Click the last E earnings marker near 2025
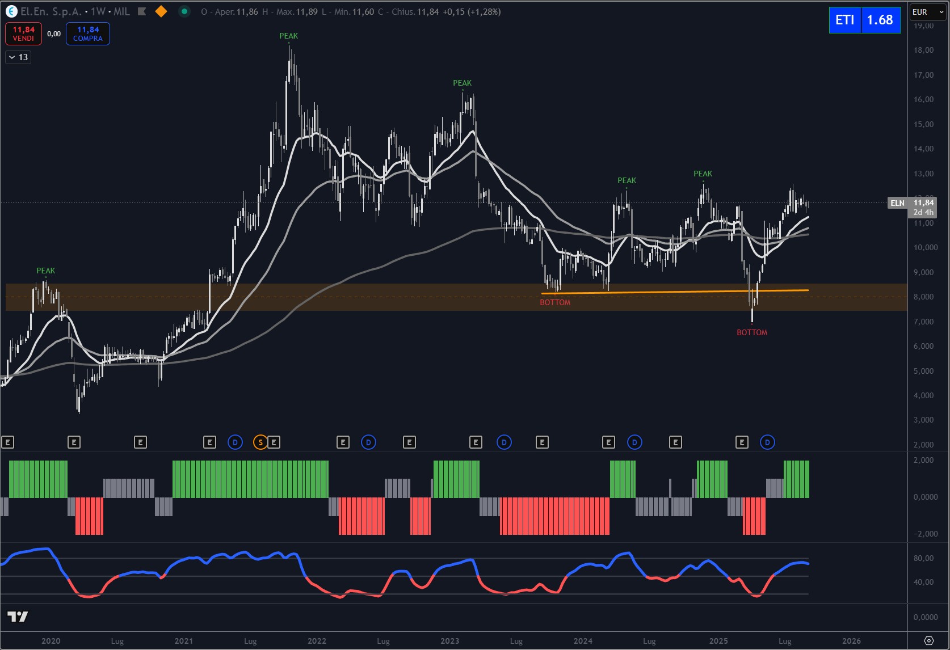950x650 pixels. (742, 442)
